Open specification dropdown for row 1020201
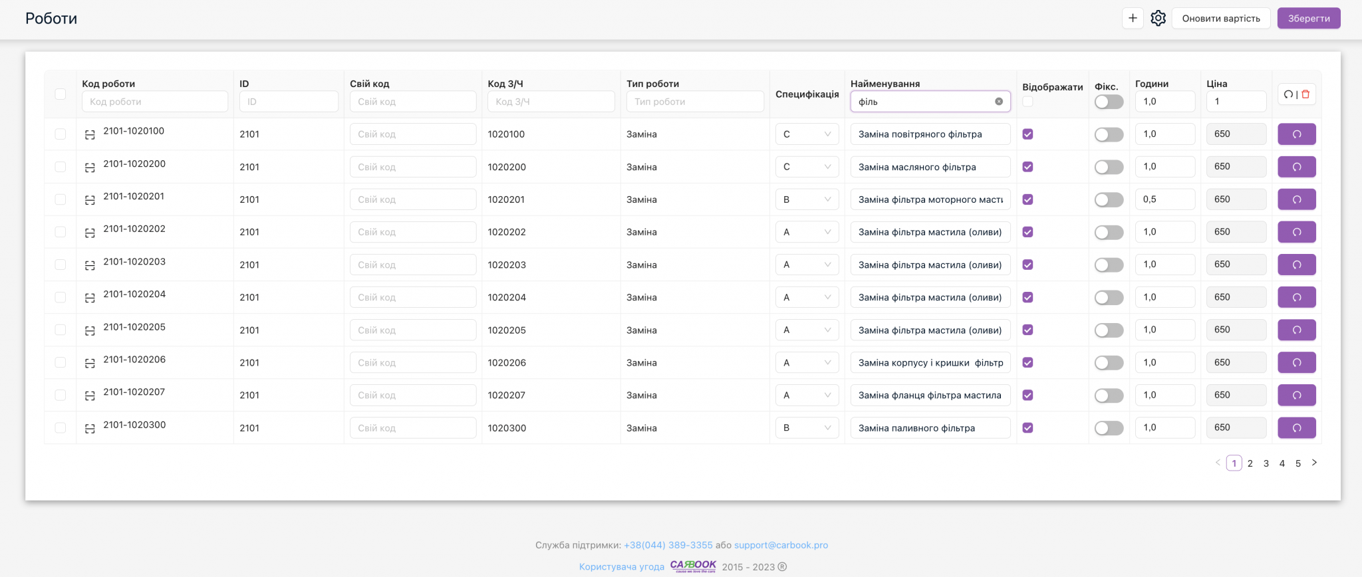This screenshot has width=1362, height=577. click(807, 199)
